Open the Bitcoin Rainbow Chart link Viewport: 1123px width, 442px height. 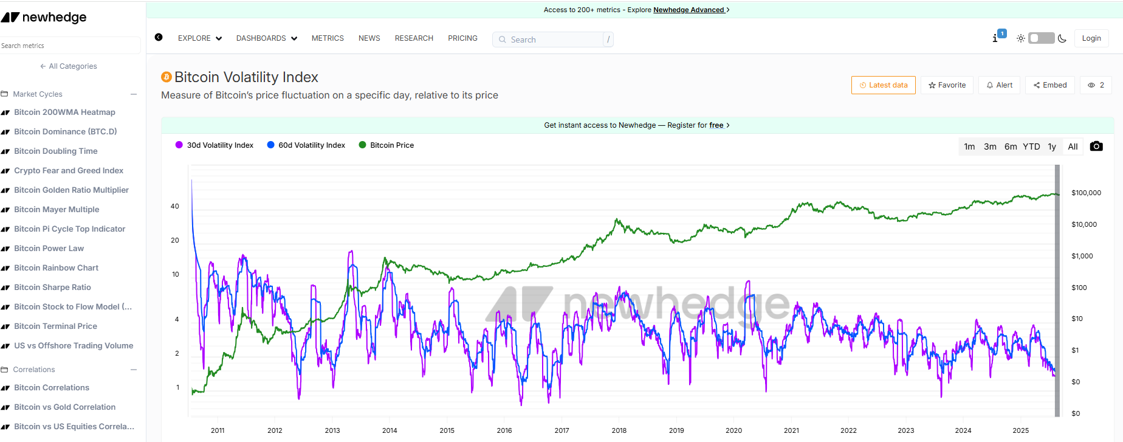[x=56, y=268]
